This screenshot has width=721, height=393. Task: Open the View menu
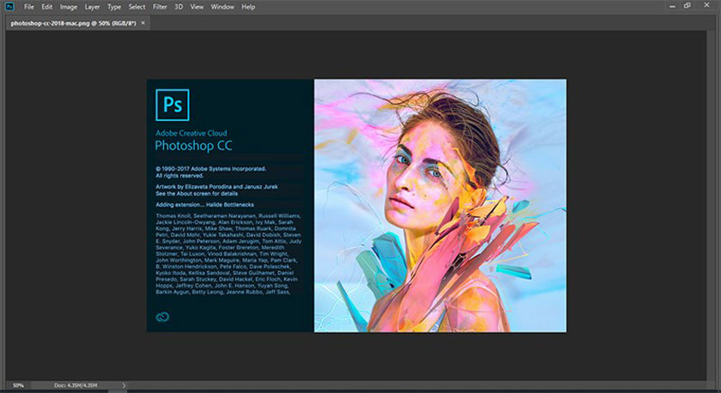point(197,7)
